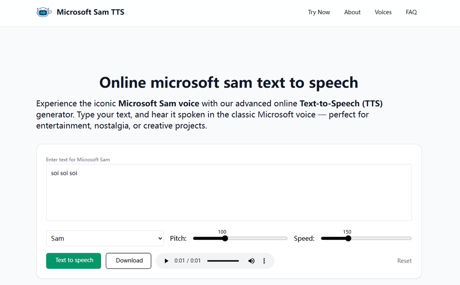
Task: Open the FAQ section
Action: [411, 12]
